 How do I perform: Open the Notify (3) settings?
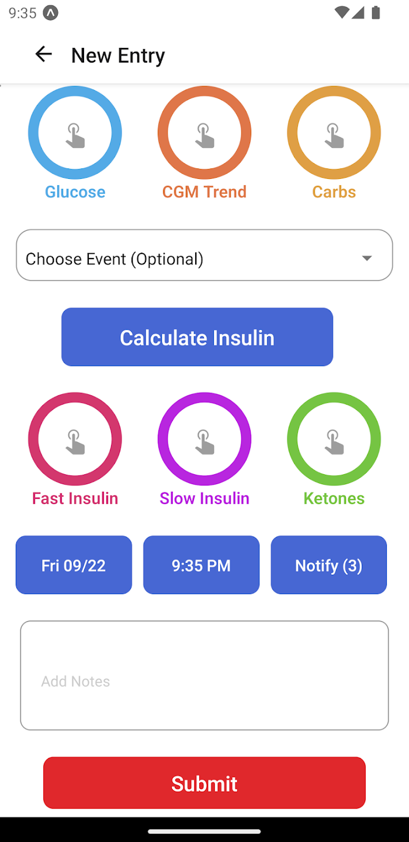point(328,565)
